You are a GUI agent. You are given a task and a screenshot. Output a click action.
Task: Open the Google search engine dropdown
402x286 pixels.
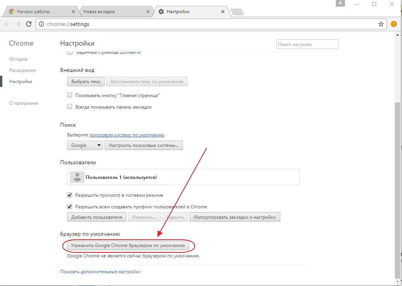[x=85, y=145]
